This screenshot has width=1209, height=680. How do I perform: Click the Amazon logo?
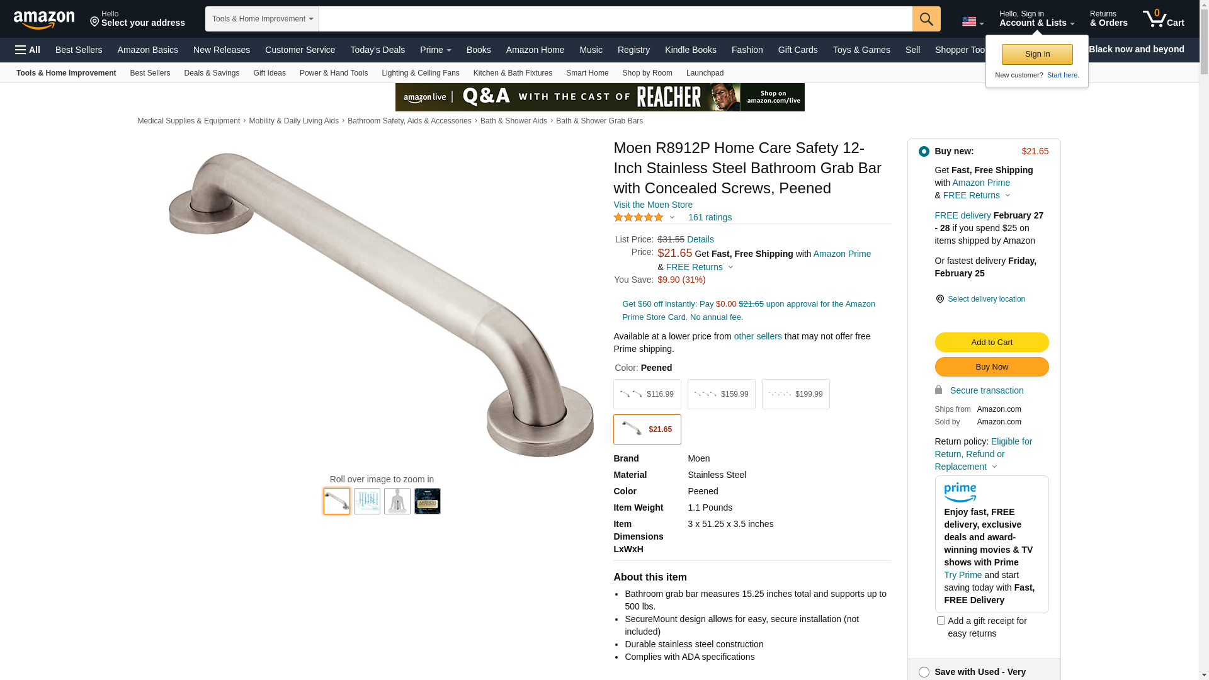tap(44, 20)
